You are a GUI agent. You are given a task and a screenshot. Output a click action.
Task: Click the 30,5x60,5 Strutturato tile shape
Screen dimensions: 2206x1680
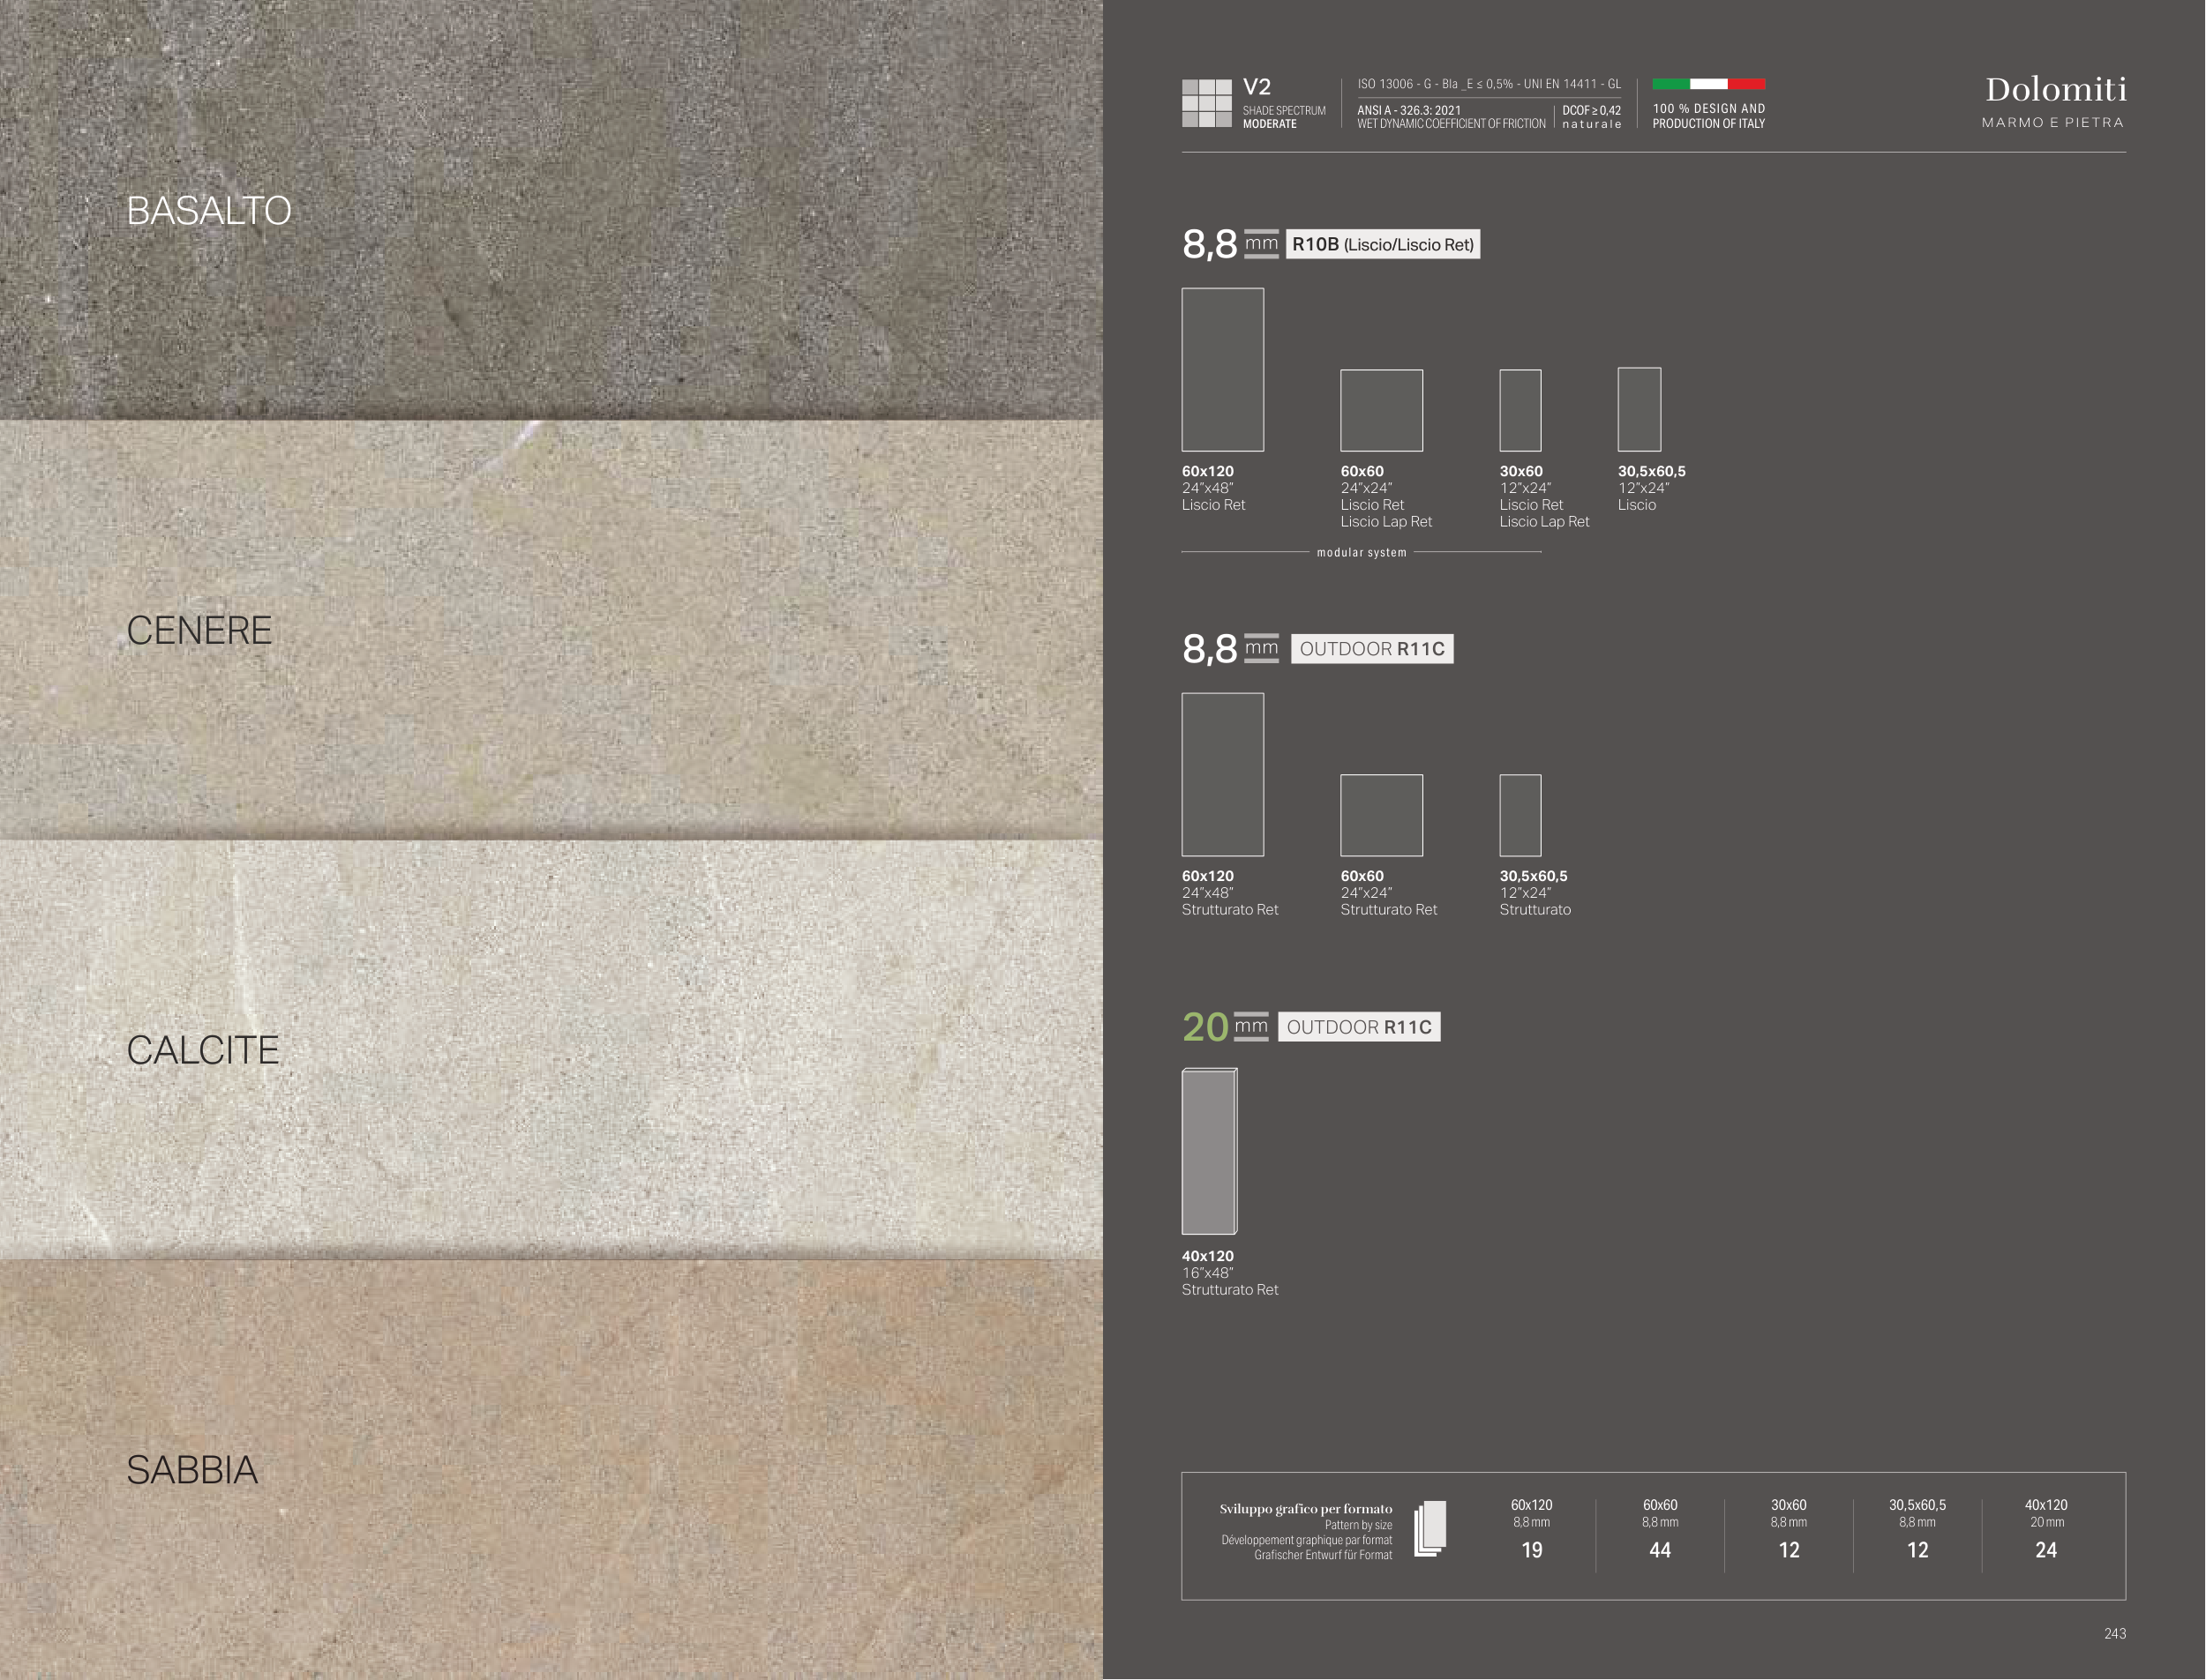(1519, 815)
